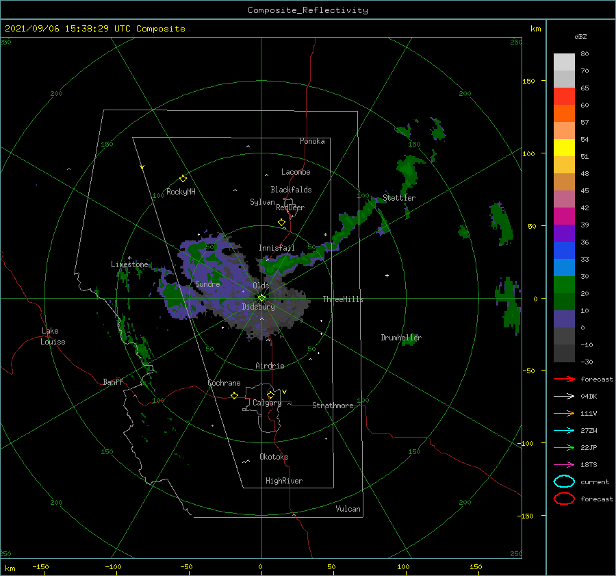Click the yellow diamond marker below Cochrane
616x576 pixels.
click(234, 395)
